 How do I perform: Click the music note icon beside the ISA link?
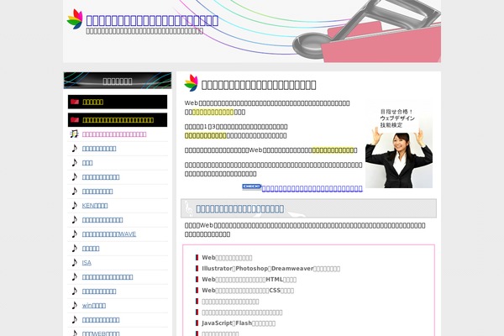point(75,262)
